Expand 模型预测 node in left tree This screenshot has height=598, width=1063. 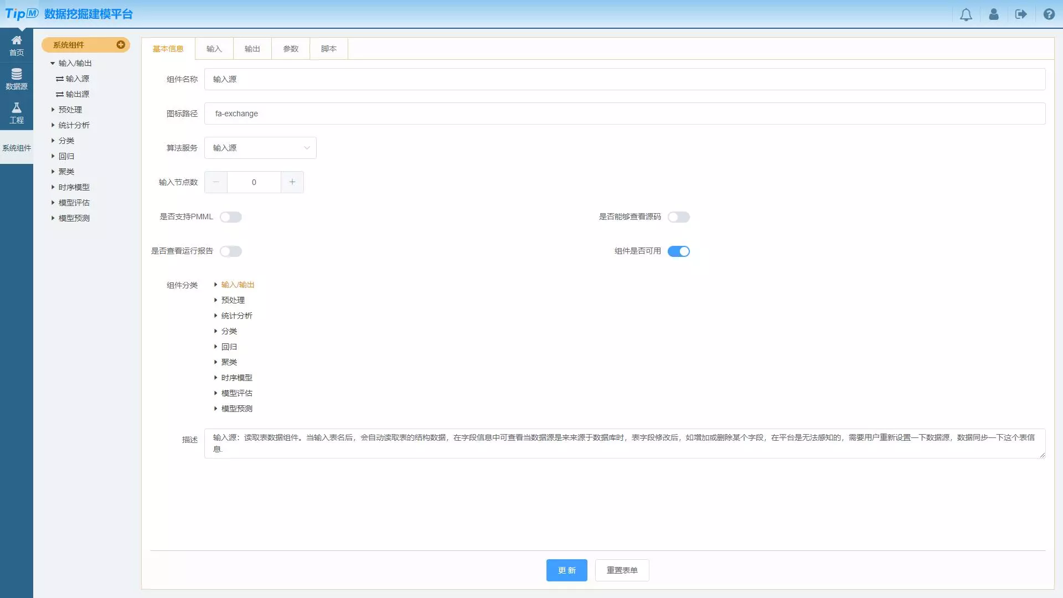point(53,218)
